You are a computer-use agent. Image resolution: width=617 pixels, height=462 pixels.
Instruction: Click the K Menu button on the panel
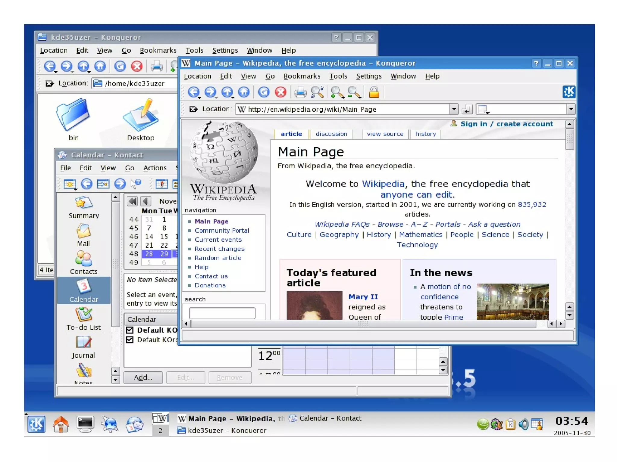click(36, 424)
